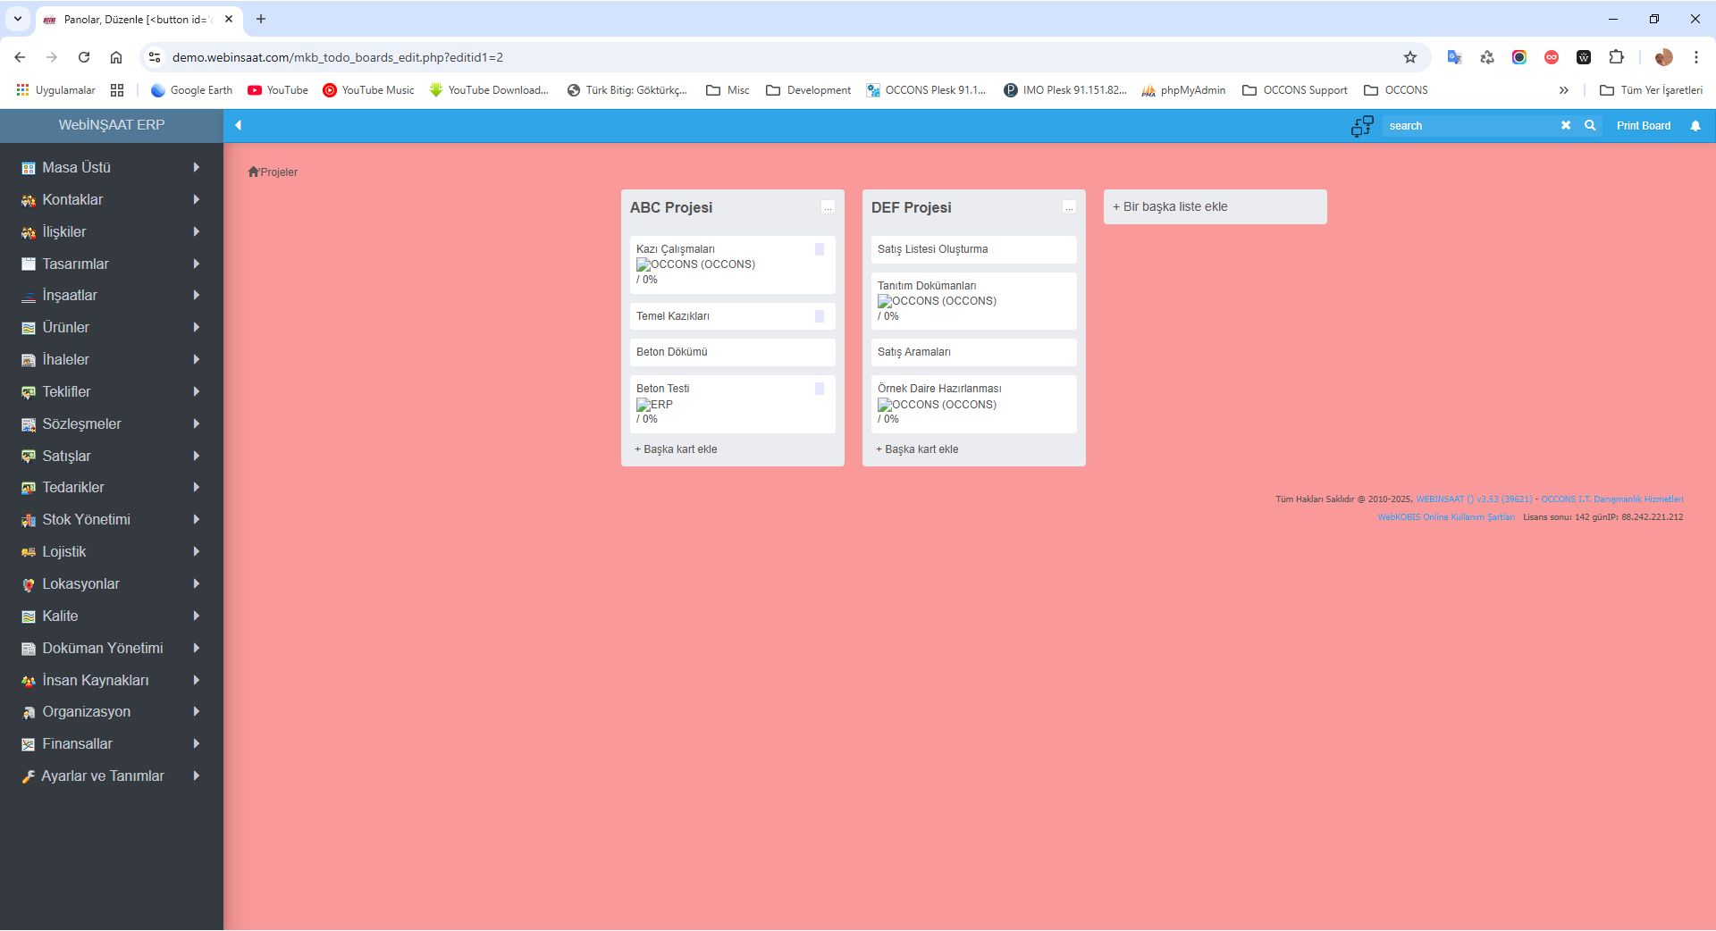The width and height of the screenshot is (1716, 931).
Task: Click the WebKOBIS Online Kullanım Şartları link
Action: click(x=1445, y=517)
